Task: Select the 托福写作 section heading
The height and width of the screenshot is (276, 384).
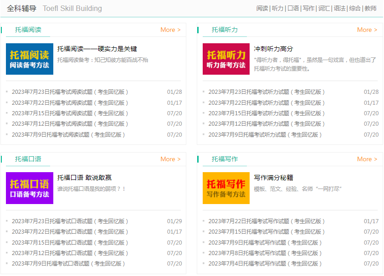Action: pyautogui.click(x=225, y=159)
